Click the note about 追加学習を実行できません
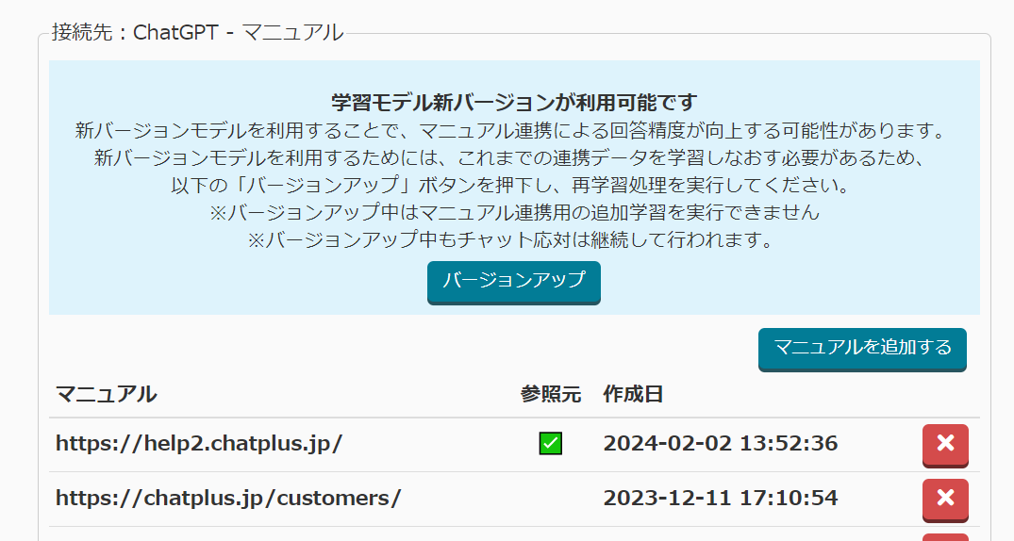Viewport: 1014px width, 541px height. click(x=514, y=213)
